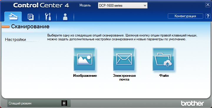212x108 pixels.
Task: Close the ControlCenter 4 window
Action: (x=208, y=5)
